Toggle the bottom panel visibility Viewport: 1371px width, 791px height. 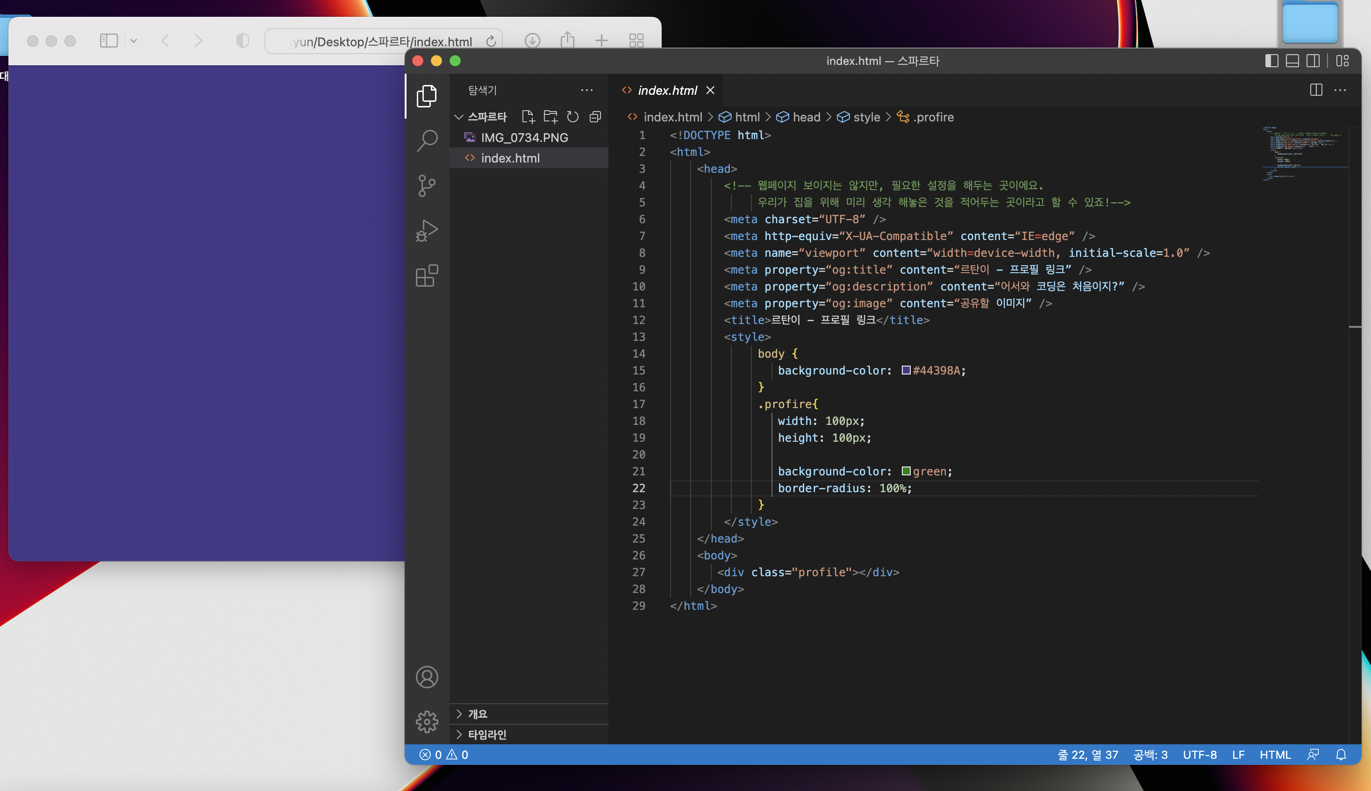pyautogui.click(x=1292, y=61)
